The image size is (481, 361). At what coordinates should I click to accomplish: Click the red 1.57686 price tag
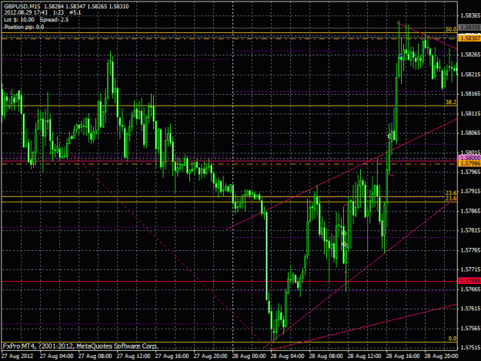click(469, 281)
